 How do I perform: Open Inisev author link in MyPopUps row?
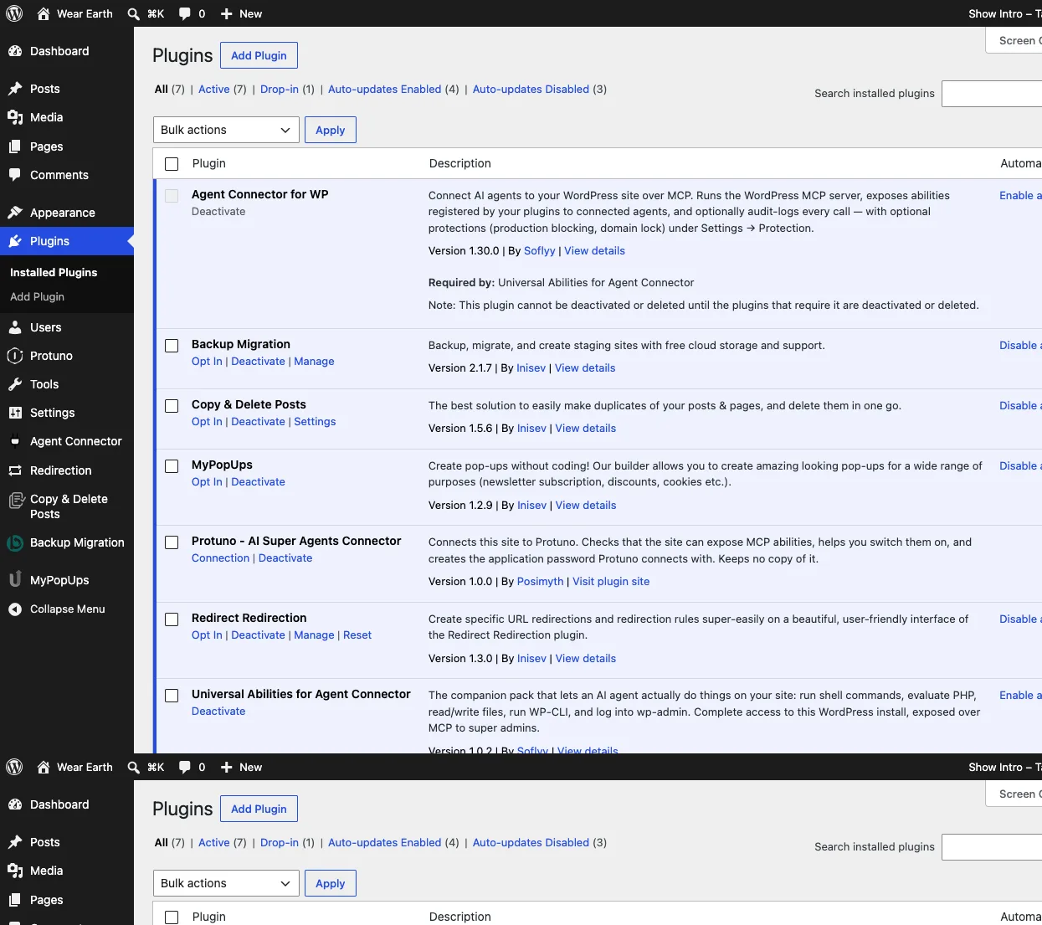pyautogui.click(x=532, y=505)
